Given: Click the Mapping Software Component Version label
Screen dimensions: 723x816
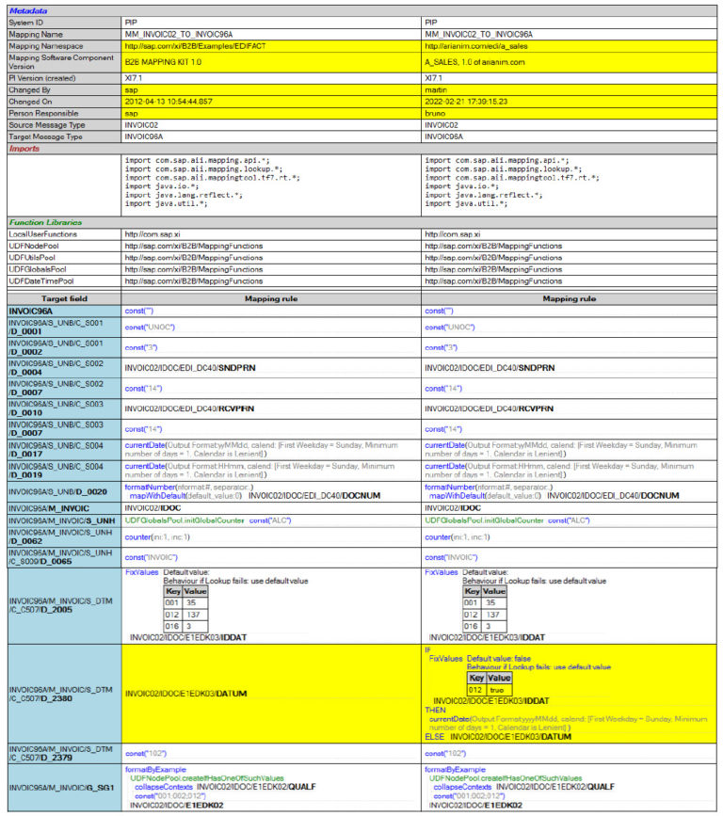Looking at the screenshot, I should tap(63, 62).
